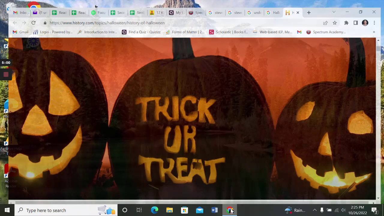Open a new tab with plus button
The height and width of the screenshot is (216, 384).
click(x=309, y=13)
